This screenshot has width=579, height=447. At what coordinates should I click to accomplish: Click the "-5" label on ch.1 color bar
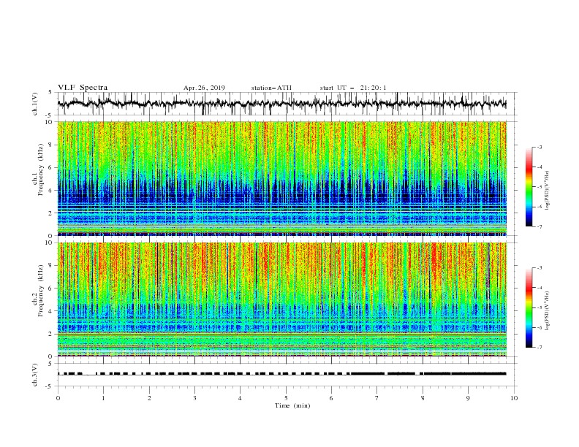tap(539, 187)
